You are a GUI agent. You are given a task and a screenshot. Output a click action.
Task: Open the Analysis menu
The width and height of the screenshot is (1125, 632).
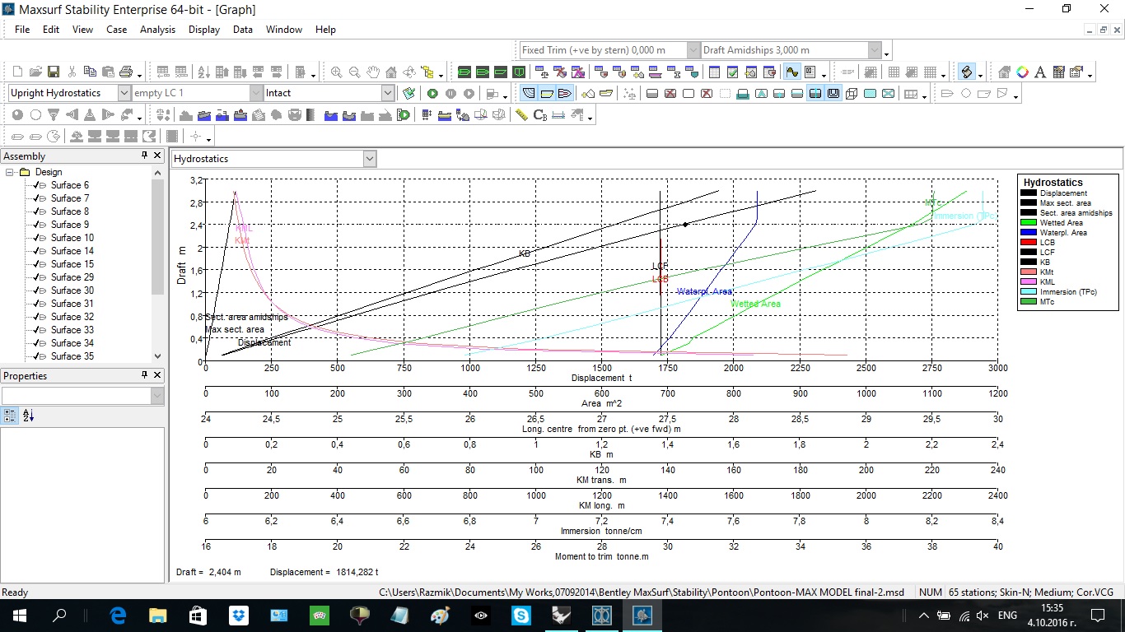(157, 30)
